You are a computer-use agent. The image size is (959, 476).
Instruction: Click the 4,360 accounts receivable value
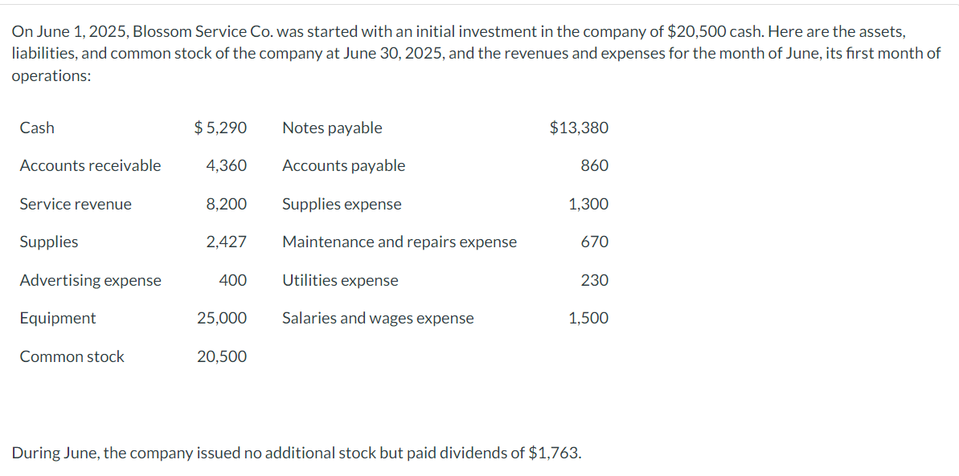227,165
